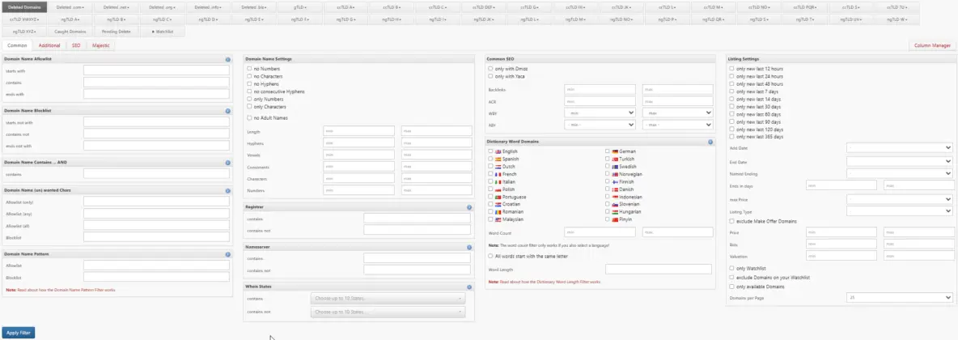Screen dimensions: 958x340
Task: Click the English flag icon
Action: pyautogui.click(x=498, y=151)
